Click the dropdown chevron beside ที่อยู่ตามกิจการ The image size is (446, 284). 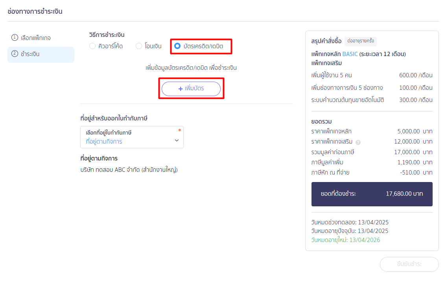pos(177,140)
